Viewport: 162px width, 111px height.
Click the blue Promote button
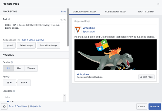154,106
